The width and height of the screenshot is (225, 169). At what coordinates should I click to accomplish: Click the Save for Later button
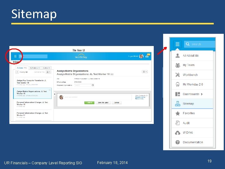[x=103, y=103]
